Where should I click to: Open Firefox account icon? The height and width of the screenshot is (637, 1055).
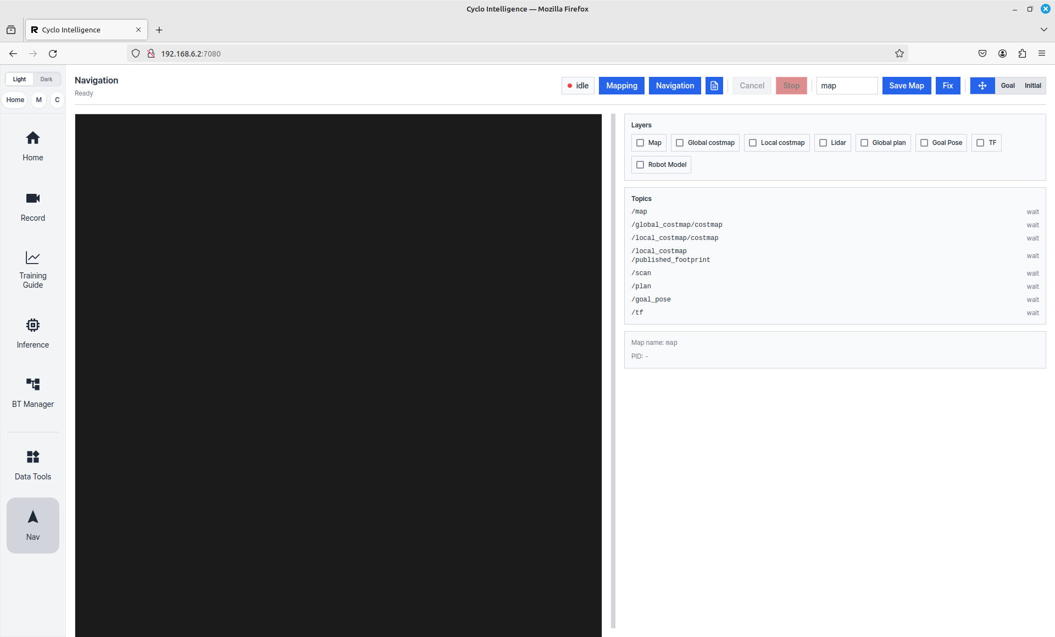click(x=1002, y=54)
